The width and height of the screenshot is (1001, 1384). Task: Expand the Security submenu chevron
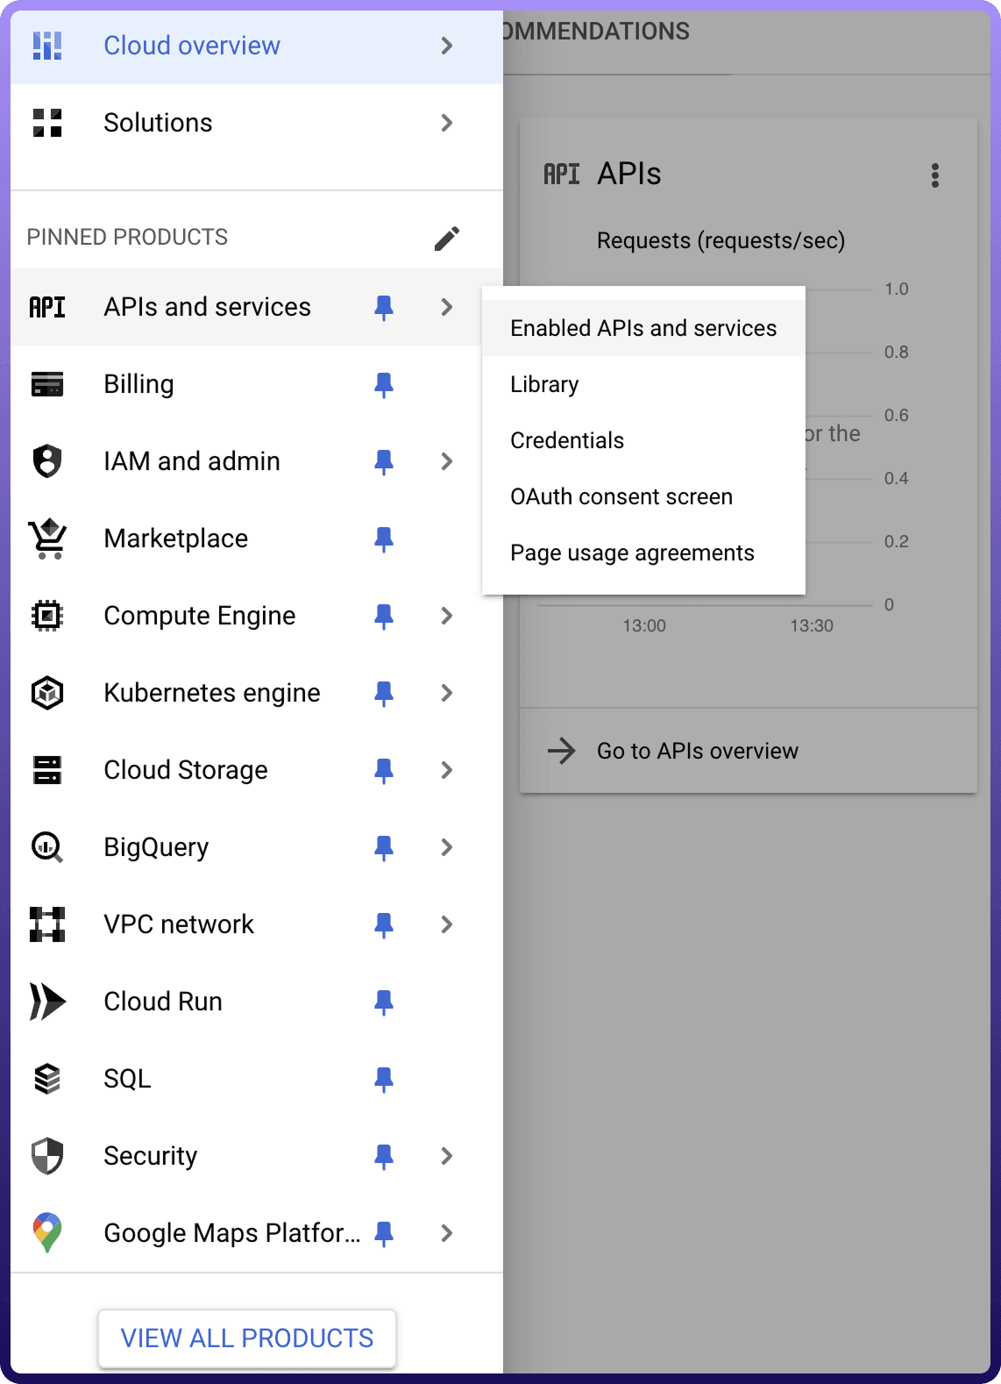pos(447,1156)
